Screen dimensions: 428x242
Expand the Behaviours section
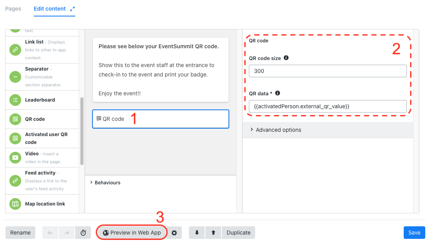(105, 182)
